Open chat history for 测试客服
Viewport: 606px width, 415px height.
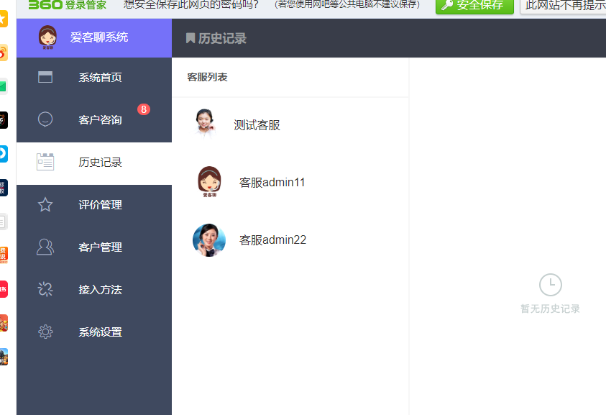coord(256,124)
